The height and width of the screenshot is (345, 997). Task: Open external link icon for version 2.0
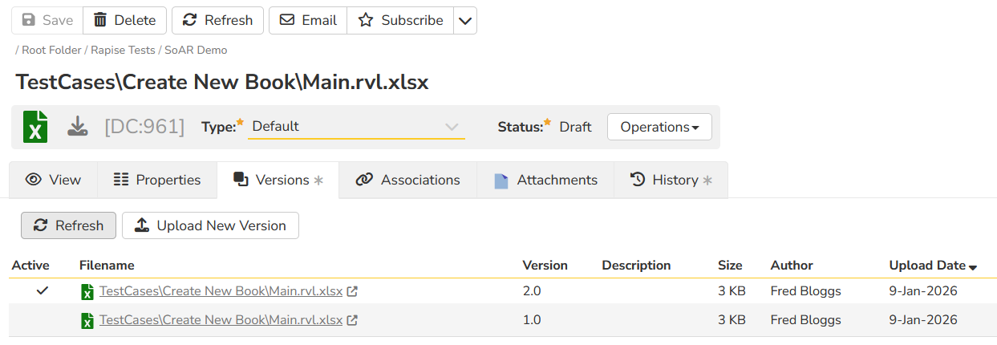tap(351, 291)
